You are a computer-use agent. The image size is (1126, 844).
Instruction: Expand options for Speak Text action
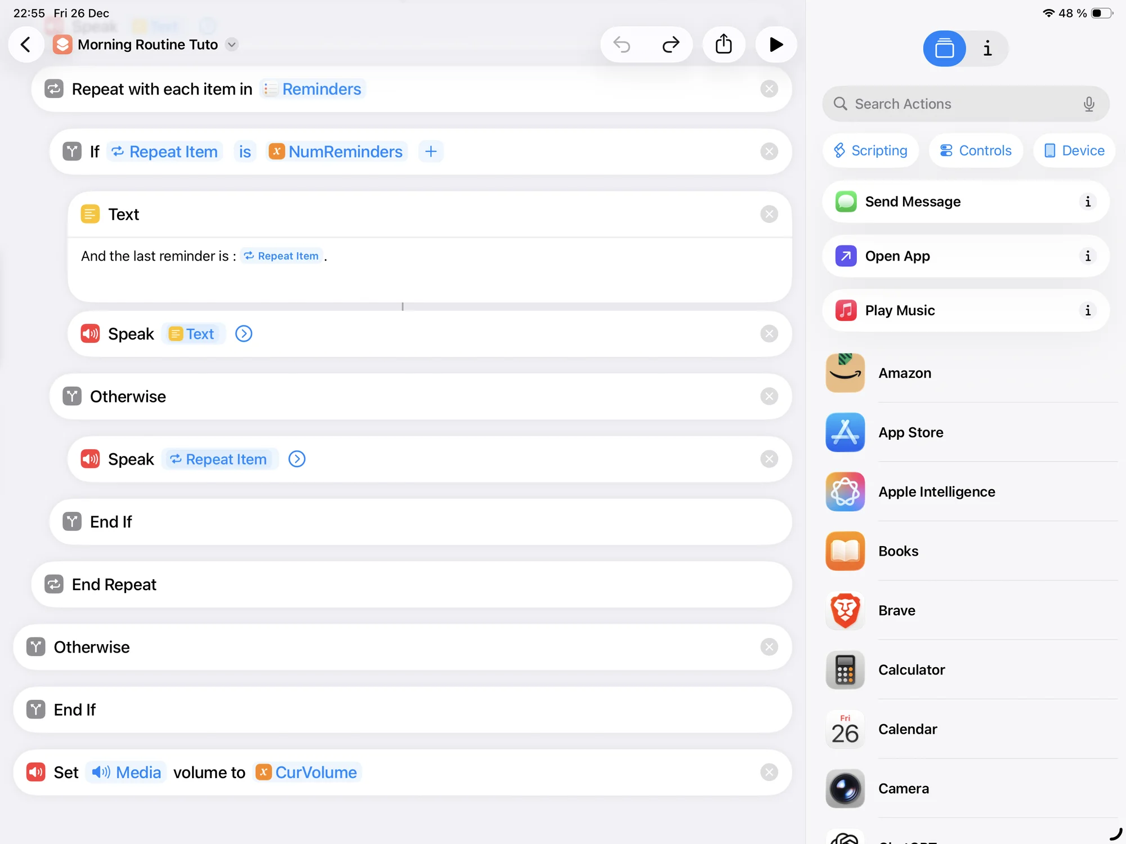coord(243,334)
